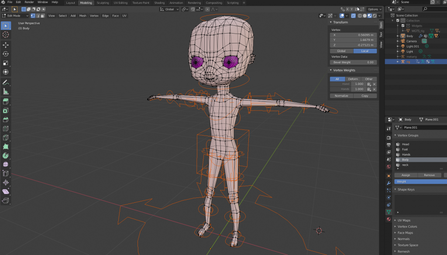Viewport: 447px width, 255px height.
Task: Open the Mesh menu
Action: (x=83, y=16)
